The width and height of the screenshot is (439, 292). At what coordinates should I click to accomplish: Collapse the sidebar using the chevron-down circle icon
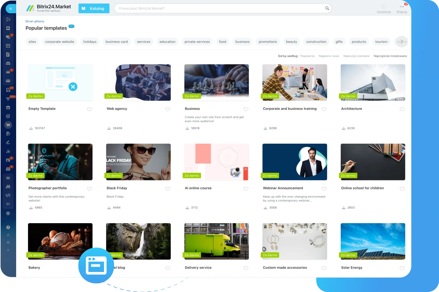coord(8,213)
